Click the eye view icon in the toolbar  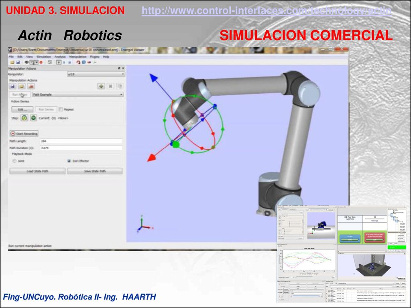26,62
